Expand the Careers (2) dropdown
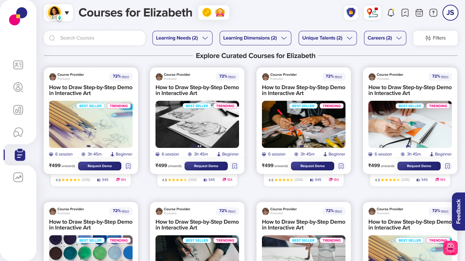465x261 pixels. pyautogui.click(x=385, y=38)
